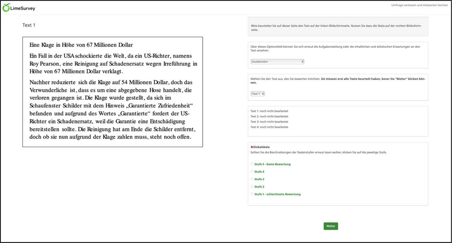
Task: Open the Stufe 4 label description
Action: [259, 172]
